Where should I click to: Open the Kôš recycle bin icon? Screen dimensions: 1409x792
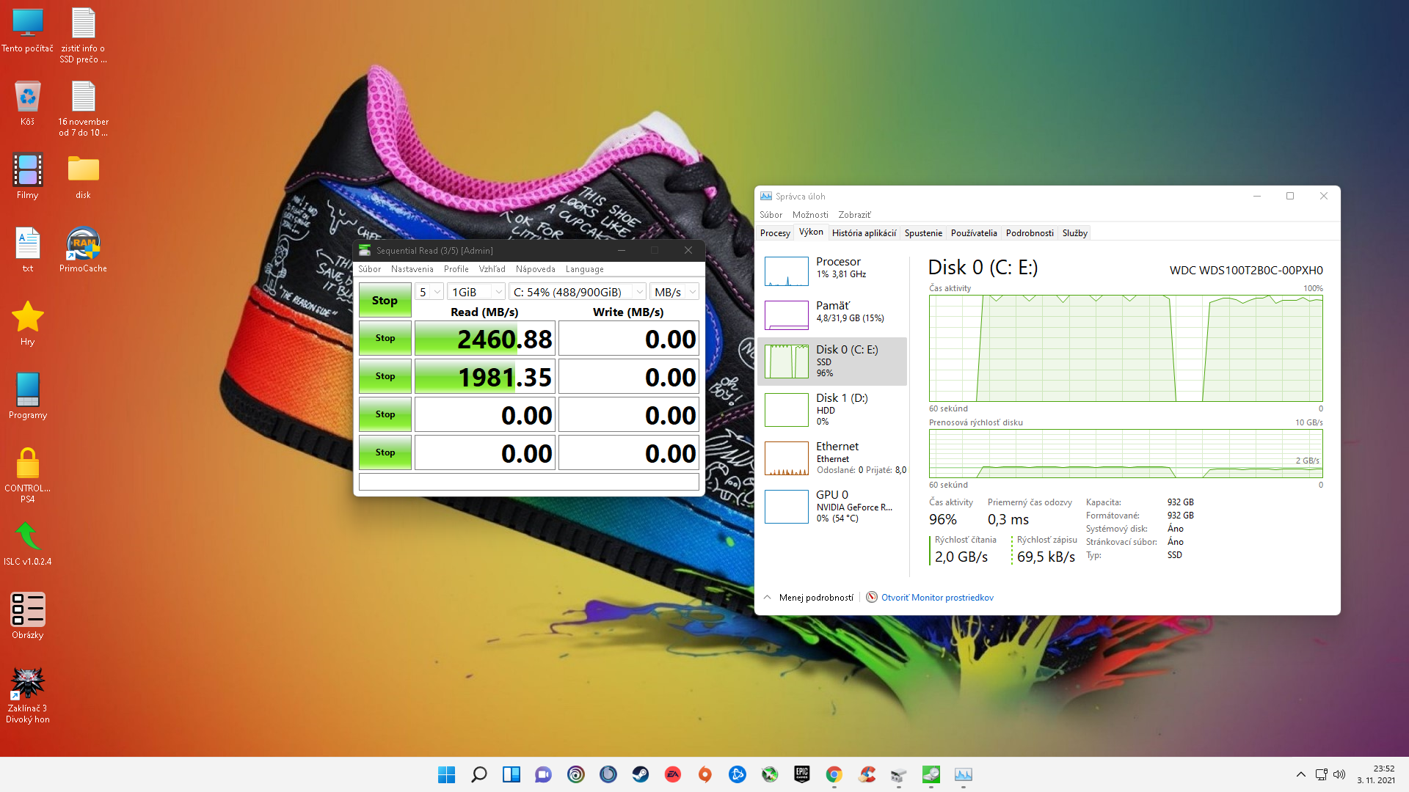pyautogui.click(x=27, y=98)
